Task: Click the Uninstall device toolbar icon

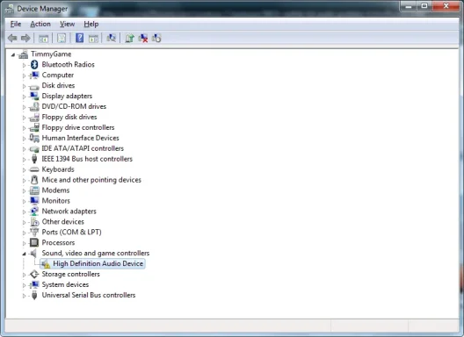Action: (143, 38)
